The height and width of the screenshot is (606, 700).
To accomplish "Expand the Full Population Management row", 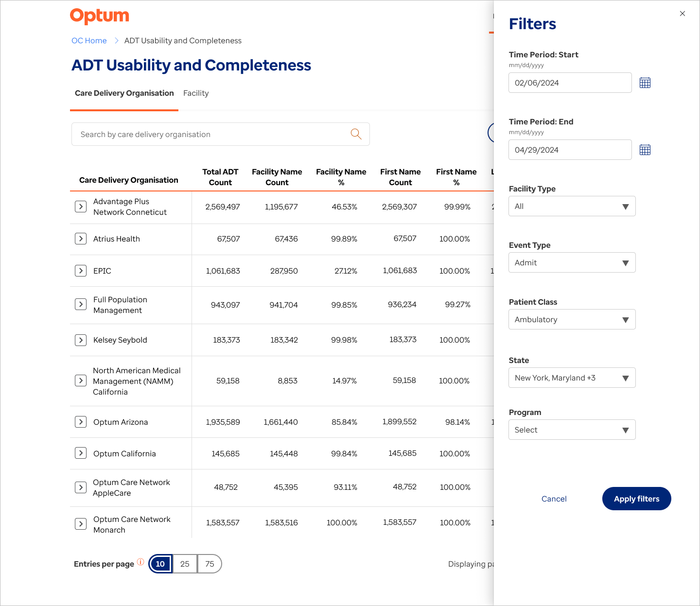I will [81, 304].
